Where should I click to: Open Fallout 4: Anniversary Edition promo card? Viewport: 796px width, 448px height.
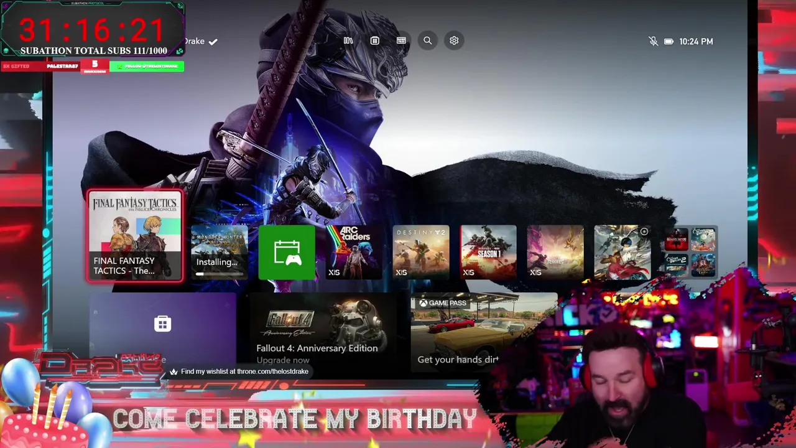coord(323,330)
